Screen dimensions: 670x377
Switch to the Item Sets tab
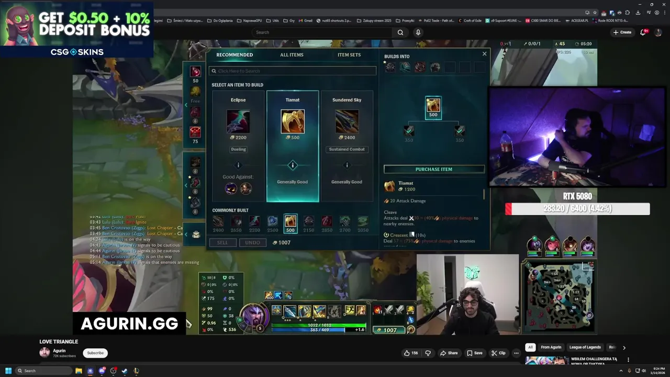click(349, 54)
